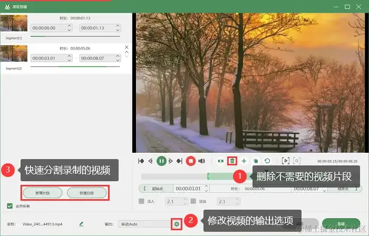Split the clip at the current position
The image size is (369, 236).
[x=220, y=161]
